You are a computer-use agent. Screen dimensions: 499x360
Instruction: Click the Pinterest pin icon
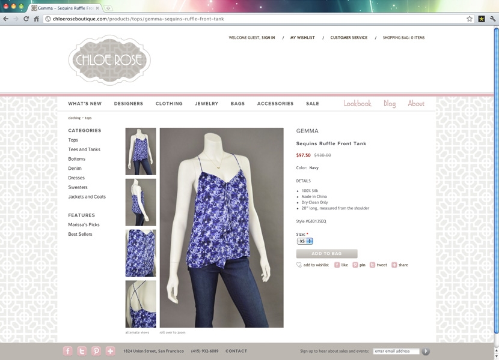[355, 265]
